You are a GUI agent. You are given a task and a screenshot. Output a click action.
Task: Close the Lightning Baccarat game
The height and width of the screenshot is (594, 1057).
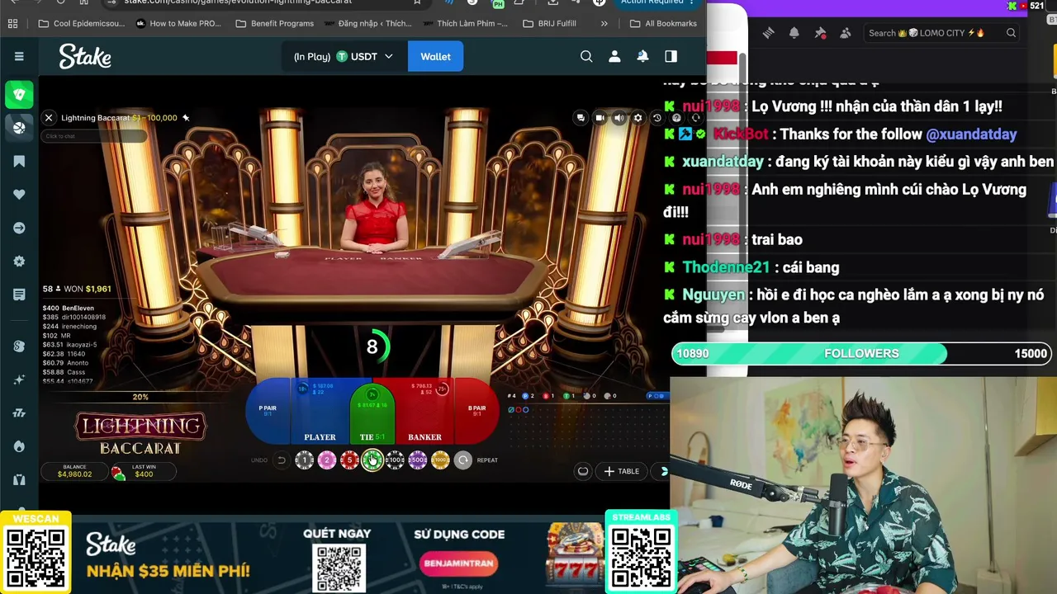point(49,118)
